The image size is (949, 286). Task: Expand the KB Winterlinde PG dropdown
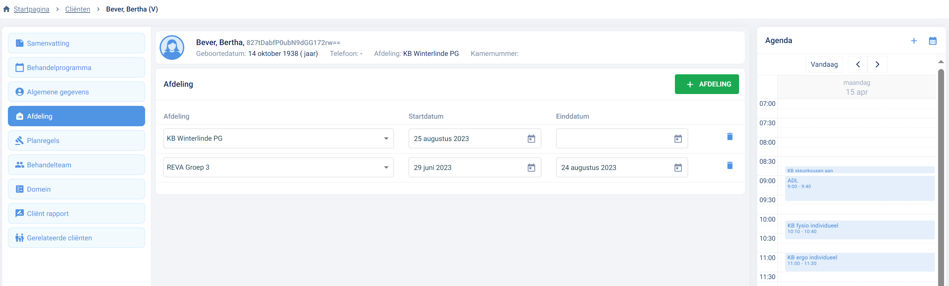tap(278, 138)
